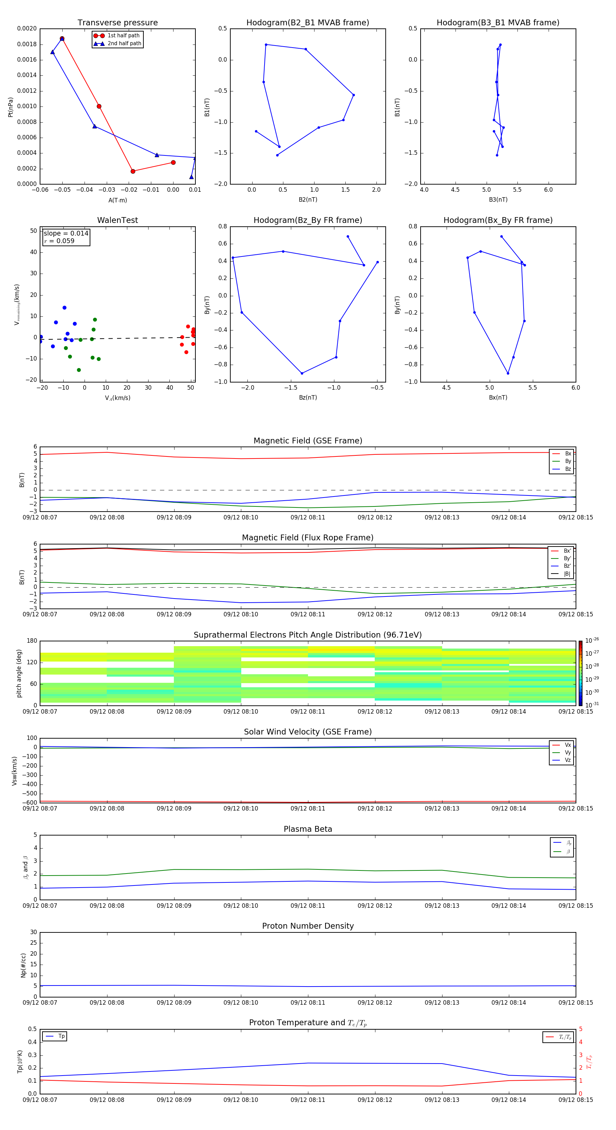The height and width of the screenshot is (1130, 616).
Task: Click the "WalenTest" plot title
Action: click(x=117, y=220)
